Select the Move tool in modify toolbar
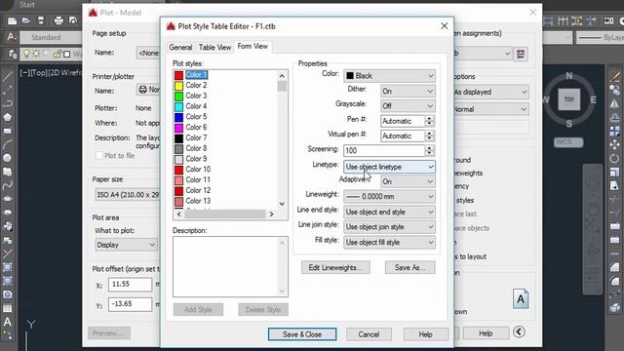Image resolution: width=624 pixels, height=351 pixels. (x=614, y=144)
